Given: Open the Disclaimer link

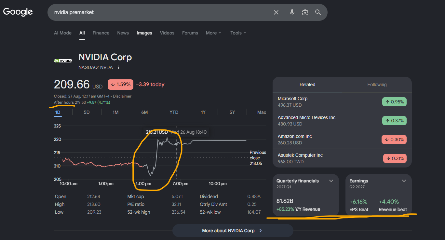Looking at the screenshot, I should click(122, 96).
